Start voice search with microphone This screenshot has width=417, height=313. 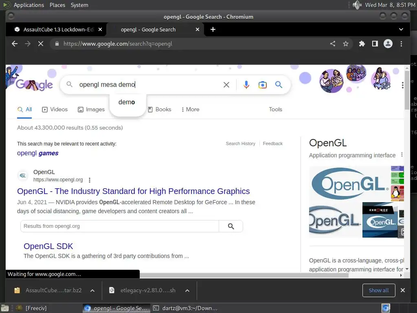coord(246,85)
